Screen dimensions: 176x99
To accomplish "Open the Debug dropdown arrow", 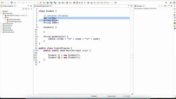I will 46,3.
